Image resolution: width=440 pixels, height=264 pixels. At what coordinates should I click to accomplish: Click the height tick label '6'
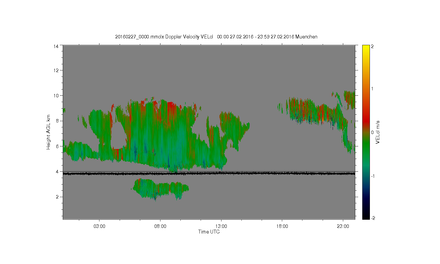(57, 146)
